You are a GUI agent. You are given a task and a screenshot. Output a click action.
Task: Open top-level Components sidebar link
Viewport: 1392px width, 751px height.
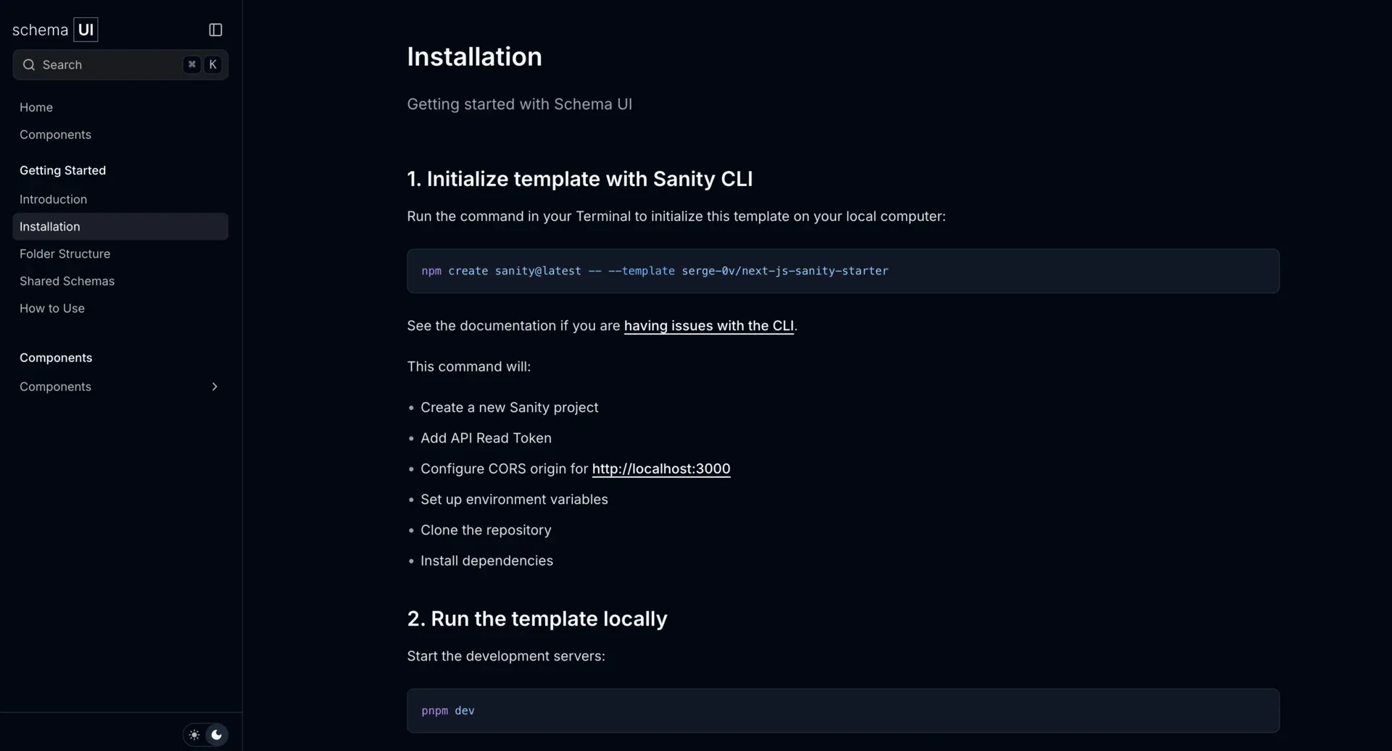point(56,135)
